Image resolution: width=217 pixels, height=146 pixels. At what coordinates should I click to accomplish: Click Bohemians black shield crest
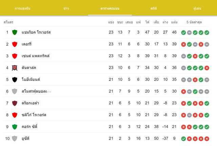tap(15, 80)
